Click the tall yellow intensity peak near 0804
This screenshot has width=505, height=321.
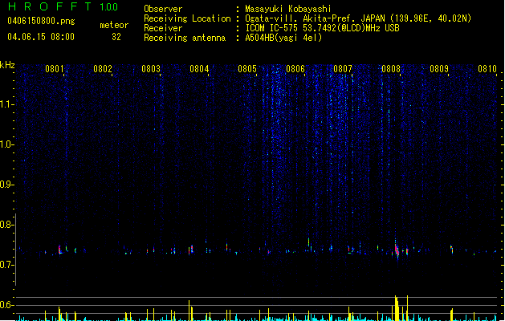189,311
